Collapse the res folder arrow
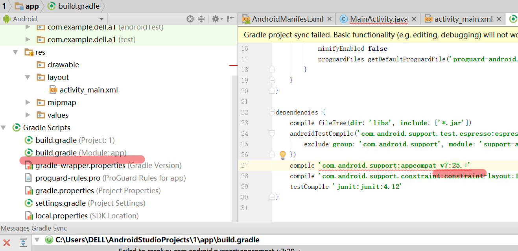The image size is (518, 251). pyautogui.click(x=15, y=52)
